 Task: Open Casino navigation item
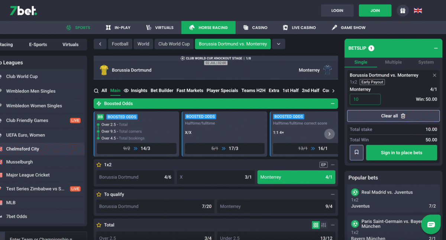pyautogui.click(x=255, y=27)
